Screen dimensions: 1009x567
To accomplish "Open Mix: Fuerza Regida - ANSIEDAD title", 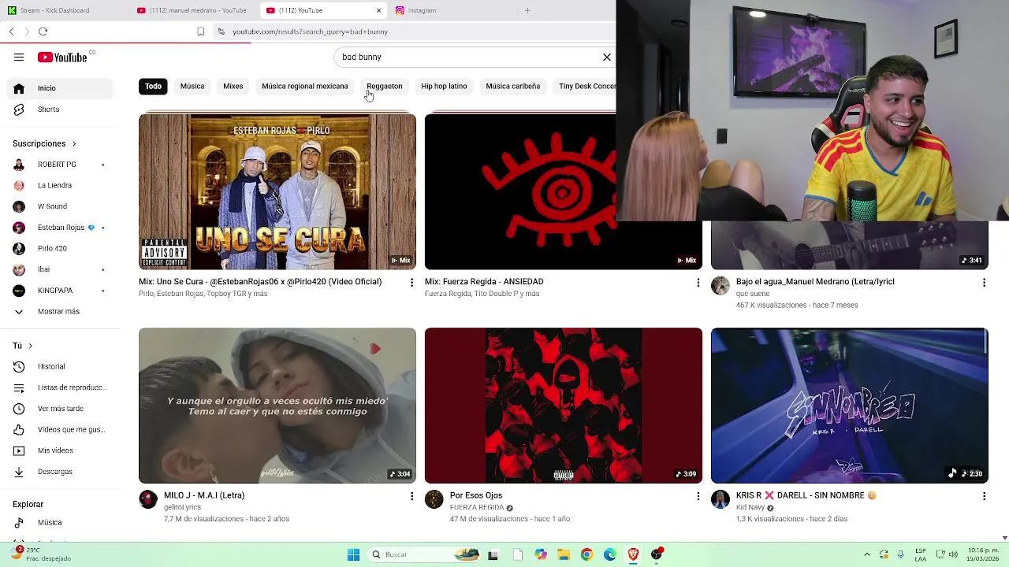I will point(484,281).
